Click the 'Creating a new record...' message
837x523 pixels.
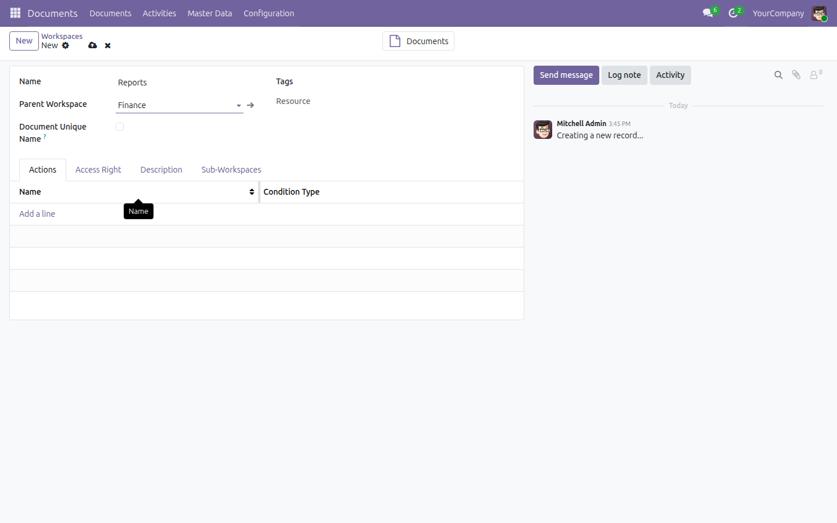pyautogui.click(x=600, y=135)
